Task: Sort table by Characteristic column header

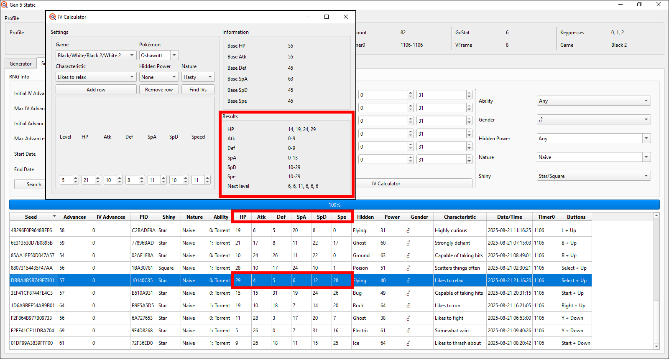Action: [x=460, y=217]
